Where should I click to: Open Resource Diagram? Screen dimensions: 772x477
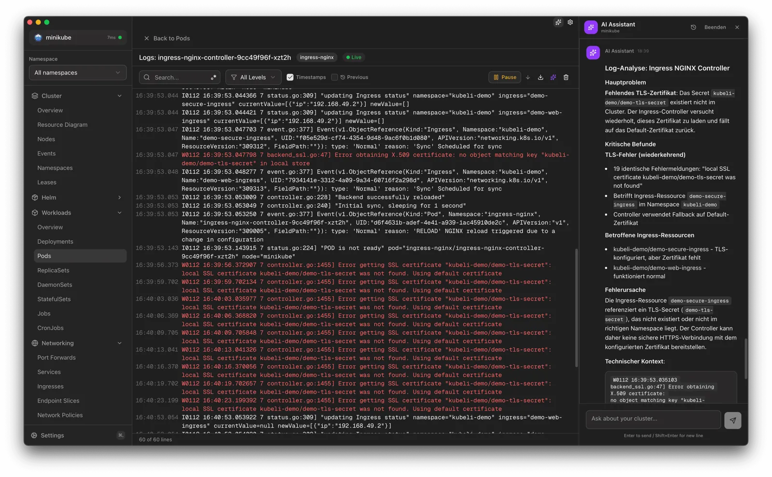coord(62,125)
